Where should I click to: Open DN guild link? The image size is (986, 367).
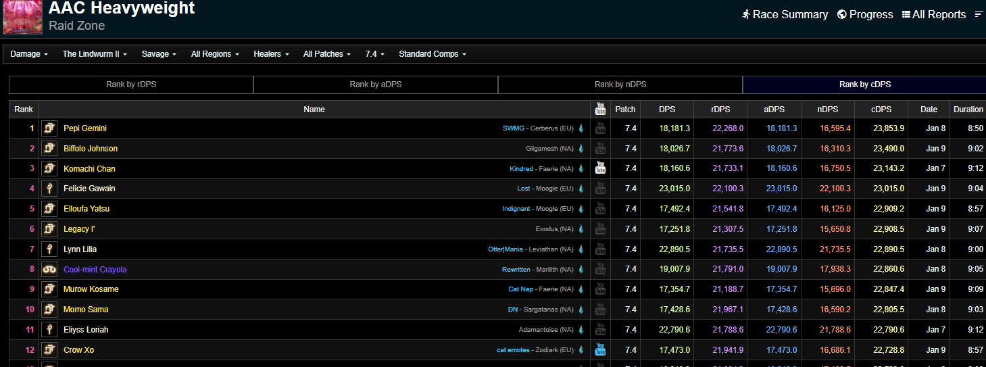point(513,310)
